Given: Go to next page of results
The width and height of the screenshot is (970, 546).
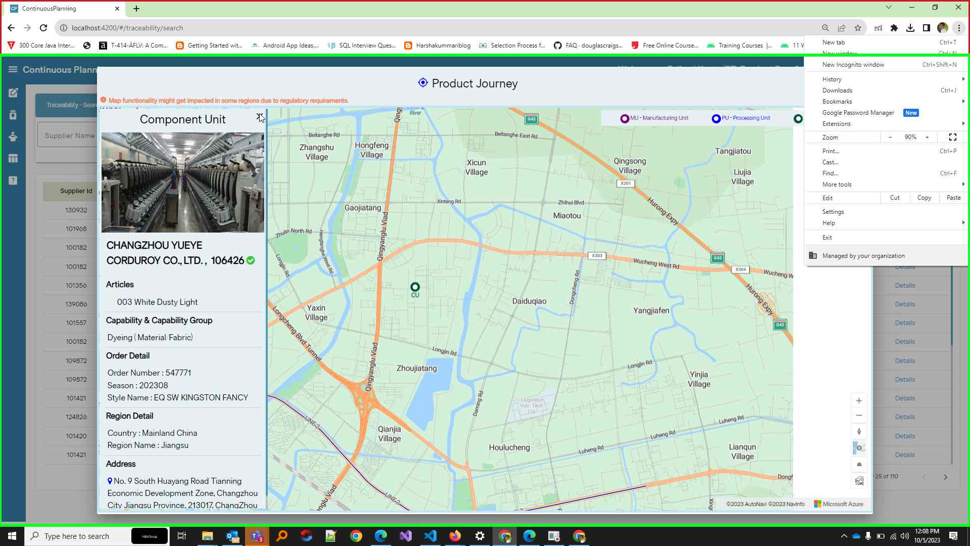Looking at the screenshot, I should (946, 477).
